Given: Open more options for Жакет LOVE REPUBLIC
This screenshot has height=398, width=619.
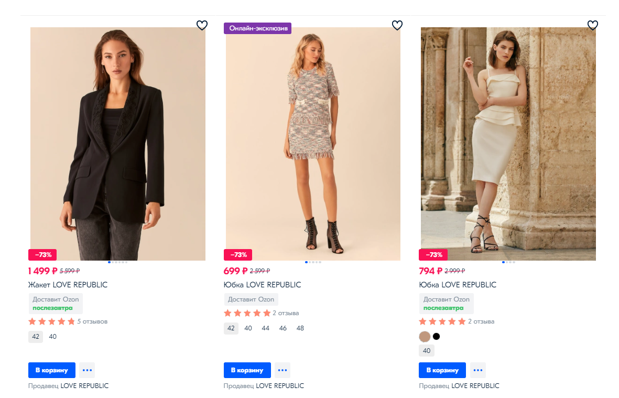Looking at the screenshot, I should click(x=87, y=370).
